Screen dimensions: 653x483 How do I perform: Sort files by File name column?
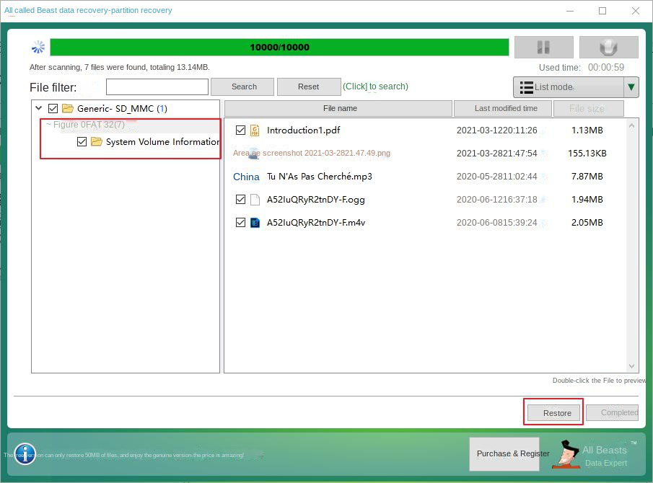pos(340,108)
